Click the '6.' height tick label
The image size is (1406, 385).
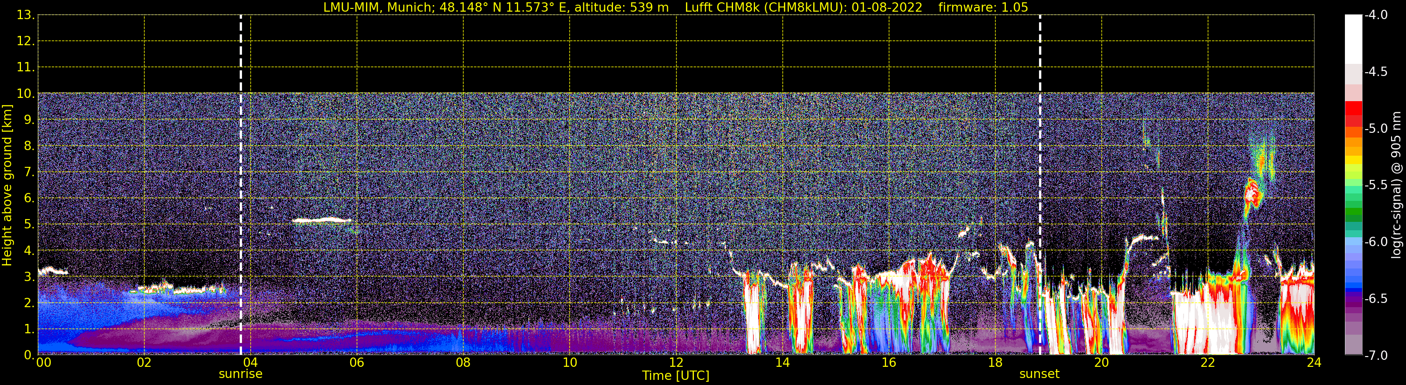coord(29,199)
